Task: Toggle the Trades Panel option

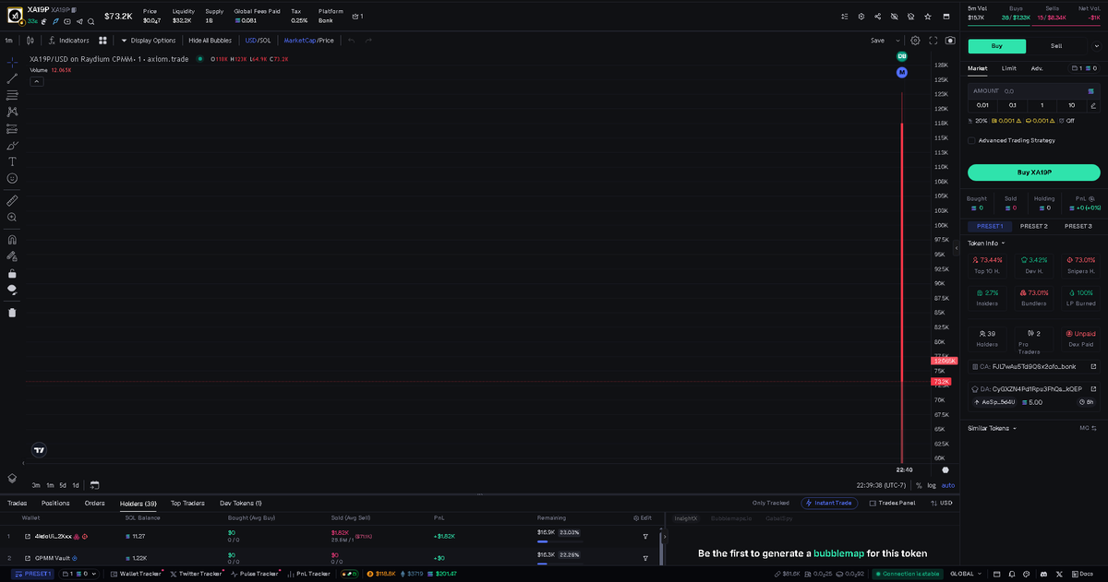Action: [x=891, y=504]
